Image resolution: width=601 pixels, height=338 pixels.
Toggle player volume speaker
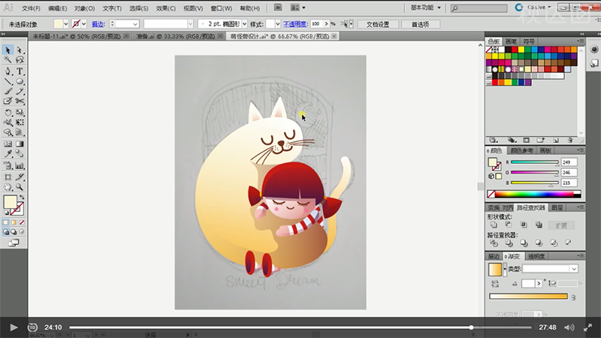[x=569, y=327]
